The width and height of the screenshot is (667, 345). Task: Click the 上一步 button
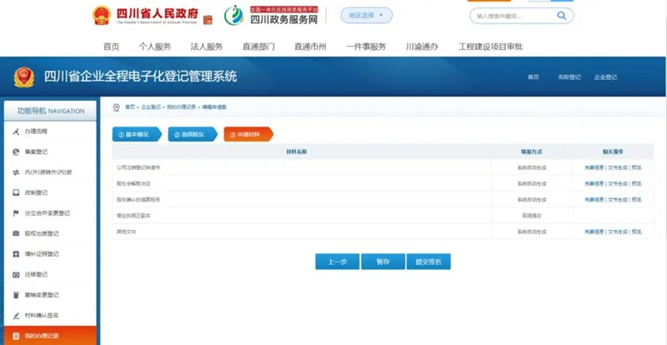pyautogui.click(x=338, y=262)
